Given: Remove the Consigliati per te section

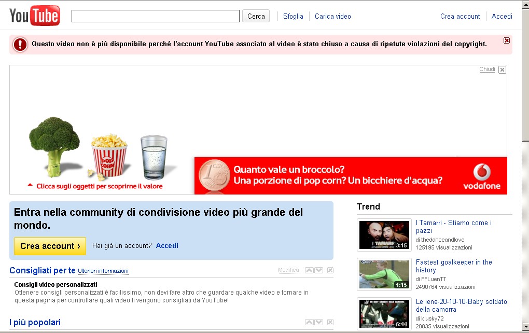Looking at the screenshot, I should pyautogui.click(x=330, y=270).
